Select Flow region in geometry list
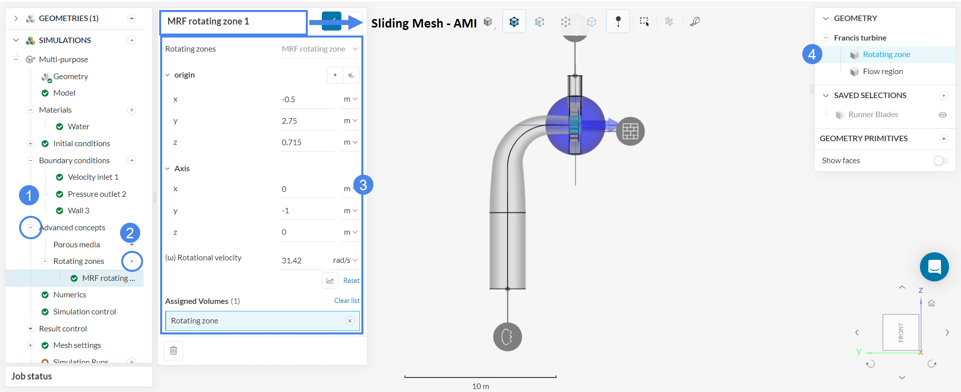Viewport: 961px width, 392px height. [x=882, y=72]
